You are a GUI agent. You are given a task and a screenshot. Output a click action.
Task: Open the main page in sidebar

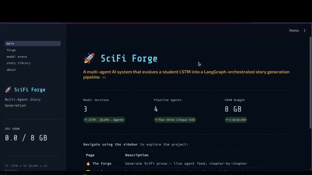33,44
